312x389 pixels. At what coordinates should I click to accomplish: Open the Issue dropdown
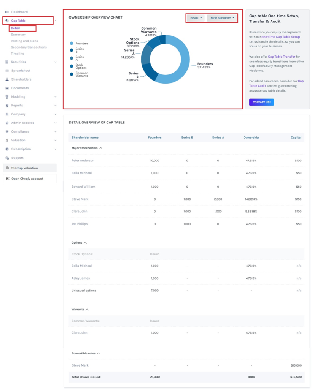click(x=196, y=18)
